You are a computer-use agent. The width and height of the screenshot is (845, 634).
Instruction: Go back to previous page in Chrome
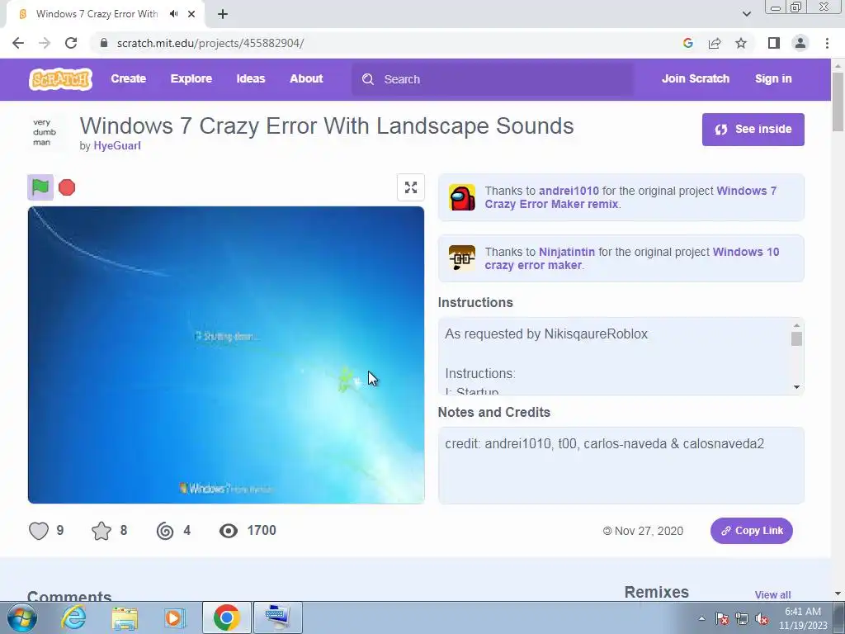(18, 43)
